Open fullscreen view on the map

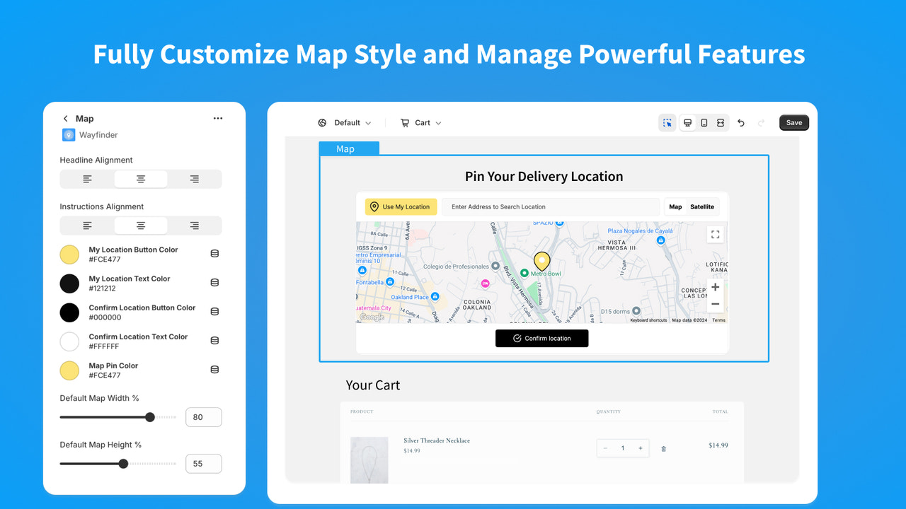coord(715,233)
